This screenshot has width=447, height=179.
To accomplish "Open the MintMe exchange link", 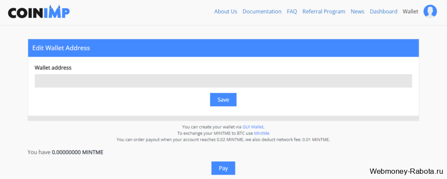I will coord(262,133).
